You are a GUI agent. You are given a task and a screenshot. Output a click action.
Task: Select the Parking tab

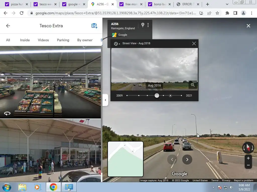(x=63, y=40)
